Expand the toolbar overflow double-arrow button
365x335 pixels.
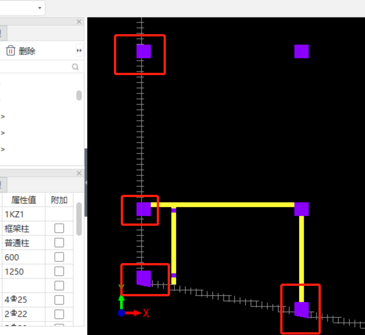(x=79, y=51)
